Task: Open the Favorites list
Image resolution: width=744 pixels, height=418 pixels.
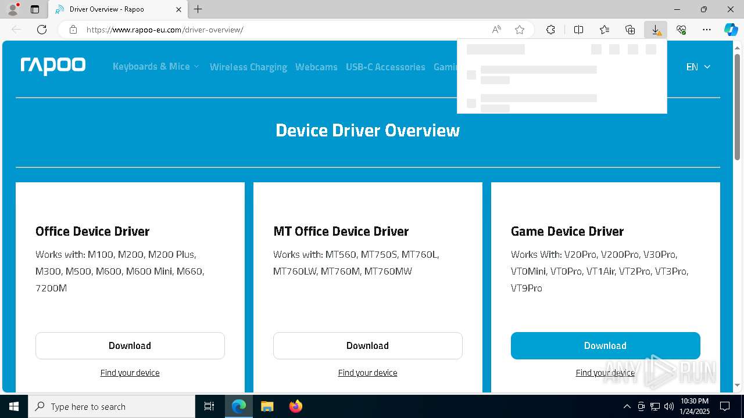Action: [604, 30]
